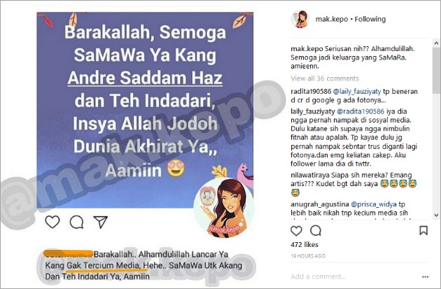Click the Add a comment field
441x289 pixels.
click(354, 276)
